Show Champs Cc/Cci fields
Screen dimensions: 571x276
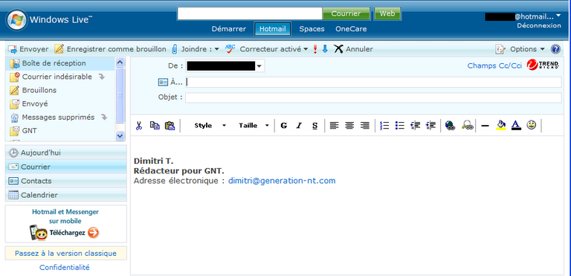494,65
